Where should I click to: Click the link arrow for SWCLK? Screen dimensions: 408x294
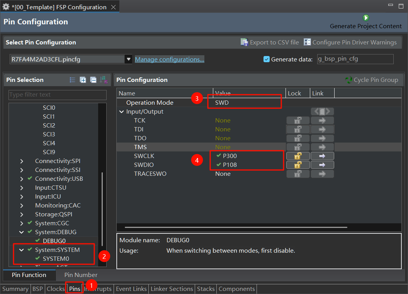322,156
